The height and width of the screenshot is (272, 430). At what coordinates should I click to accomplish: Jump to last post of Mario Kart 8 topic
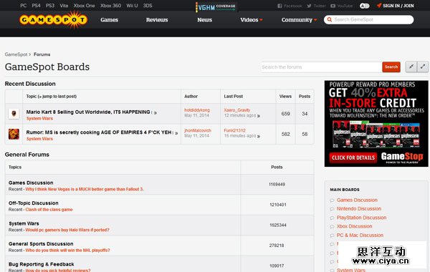pyautogui.click(x=156, y=112)
